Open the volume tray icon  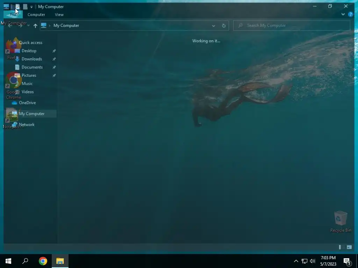[313, 261]
